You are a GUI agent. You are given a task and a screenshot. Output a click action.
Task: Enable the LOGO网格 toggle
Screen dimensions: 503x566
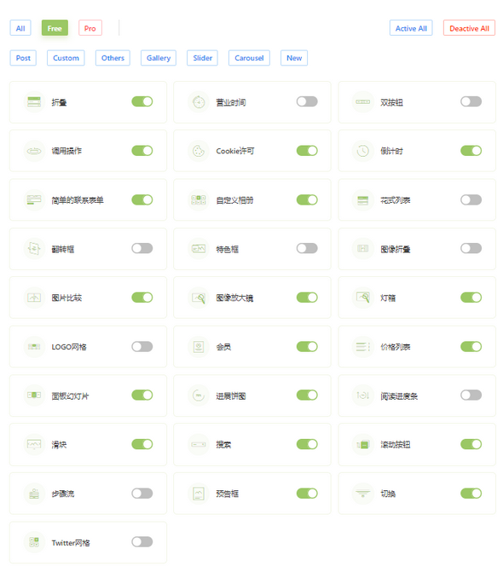pos(142,347)
